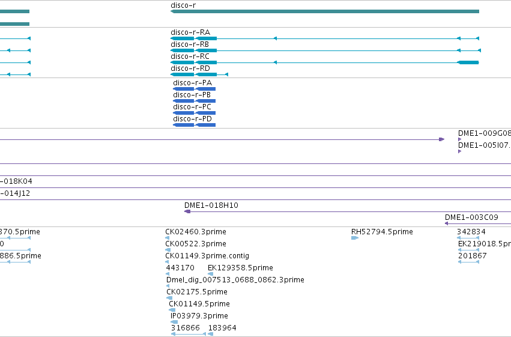Screen dimensions: 511x337
Task: Select the EST label ending 370.5prime
Action: tap(20, 232)
